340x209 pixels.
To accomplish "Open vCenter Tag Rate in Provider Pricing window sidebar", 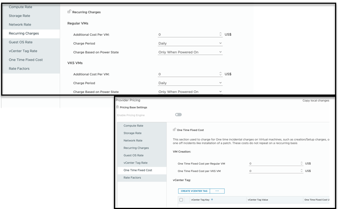I will [135, 163].
